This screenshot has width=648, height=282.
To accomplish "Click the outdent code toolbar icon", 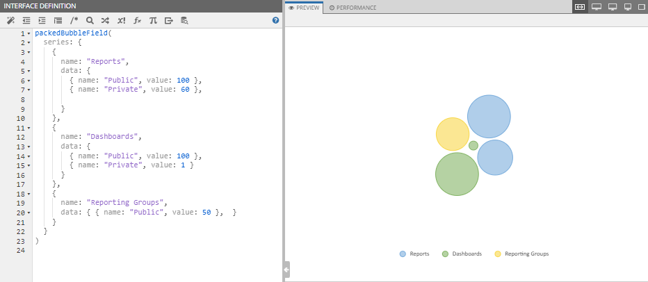I will [x=26, y=21].
